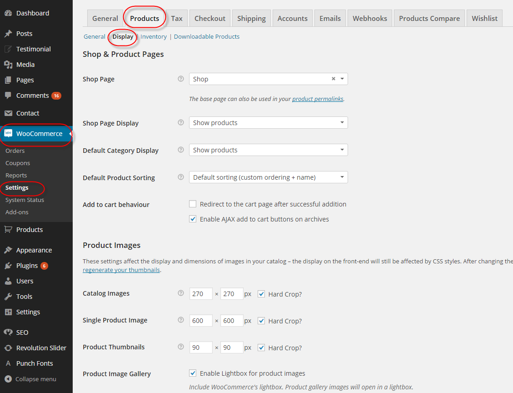Switch to the Checkout settings tab
Image resolution: width=513 pixels, height=393 pixels.
tap(209, 19)
